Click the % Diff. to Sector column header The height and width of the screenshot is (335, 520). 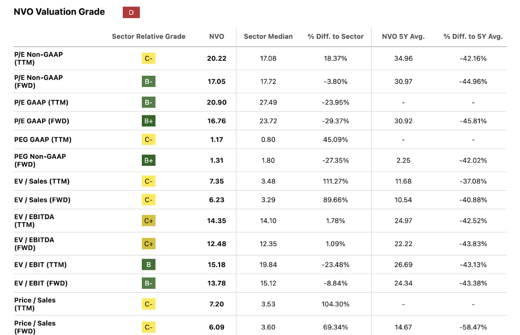(335, 37)
